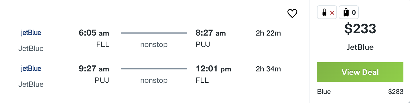
Task: Click the 9:27 am return departure time
Action: [x=94, y=69]
